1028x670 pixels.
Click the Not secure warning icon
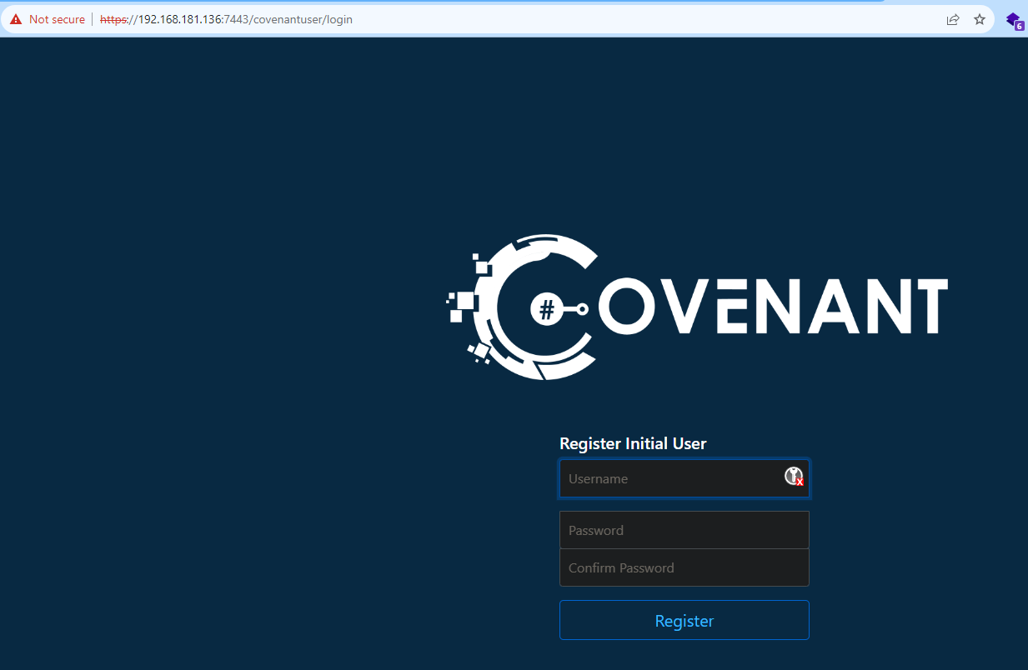16,19
